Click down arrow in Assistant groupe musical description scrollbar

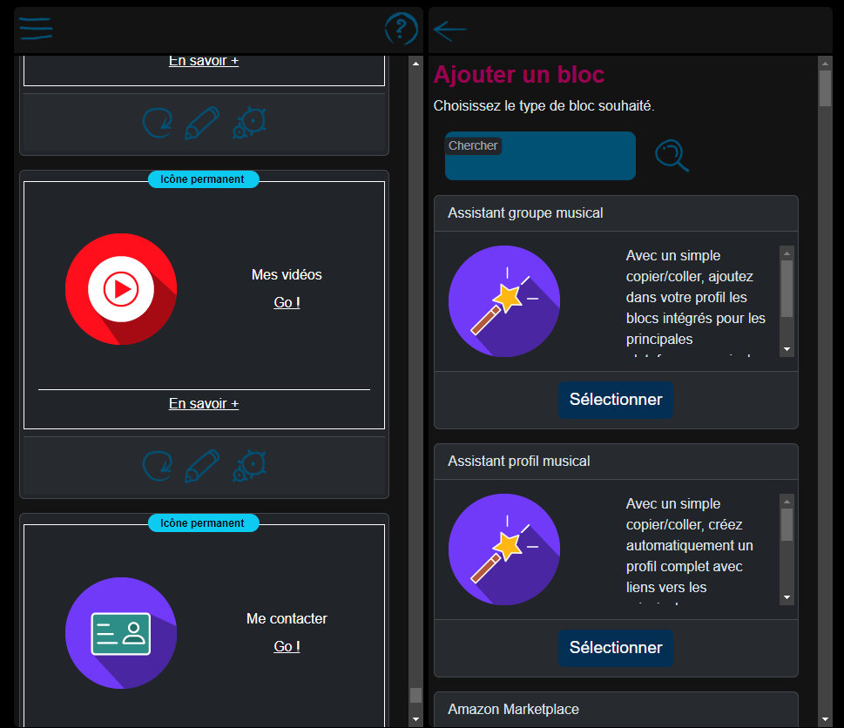787,349
